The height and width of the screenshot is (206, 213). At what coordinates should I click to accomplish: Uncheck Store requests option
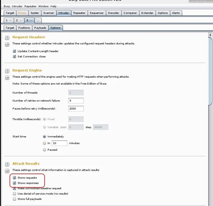tap(14, 178)
